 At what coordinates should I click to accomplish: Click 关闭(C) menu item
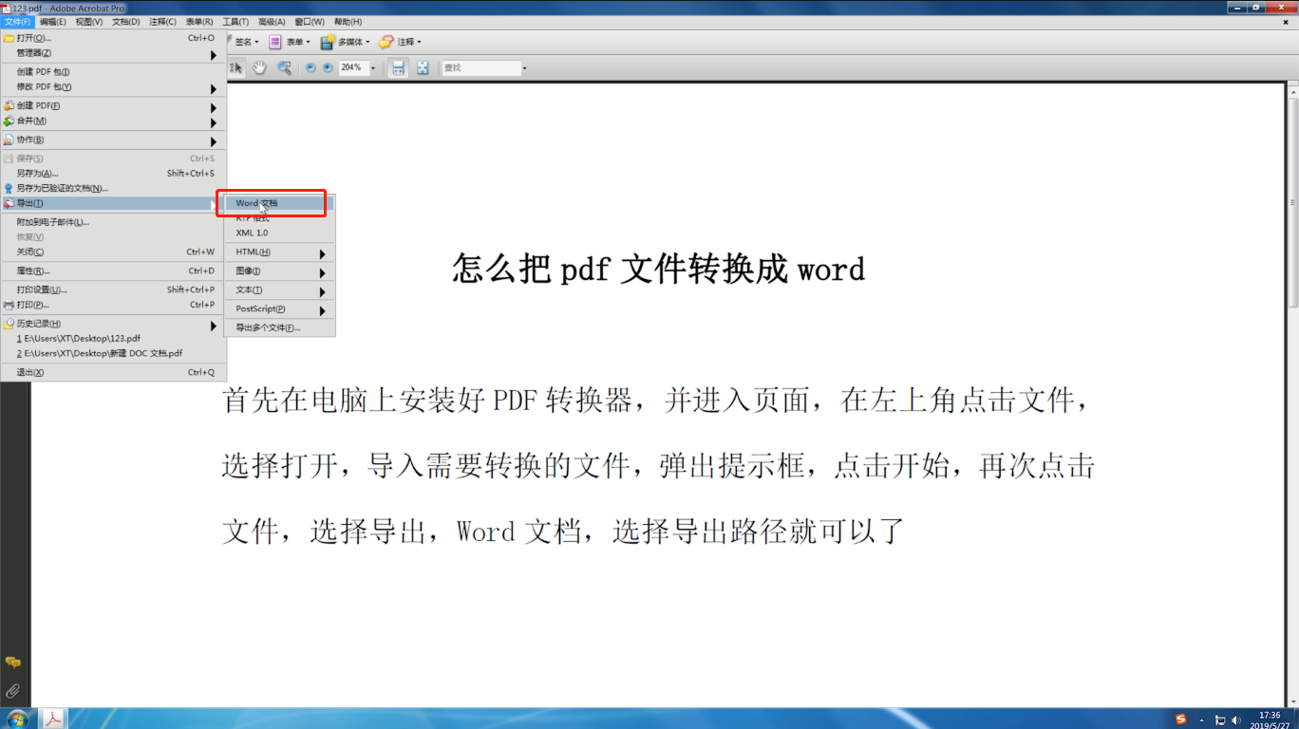tap(113, 252)
